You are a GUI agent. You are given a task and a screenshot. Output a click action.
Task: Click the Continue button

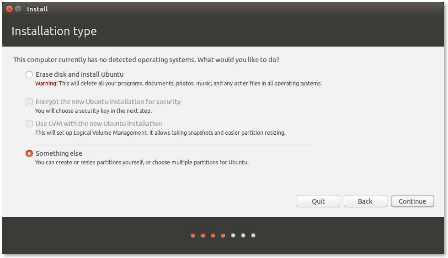click(x=412, y=201)
